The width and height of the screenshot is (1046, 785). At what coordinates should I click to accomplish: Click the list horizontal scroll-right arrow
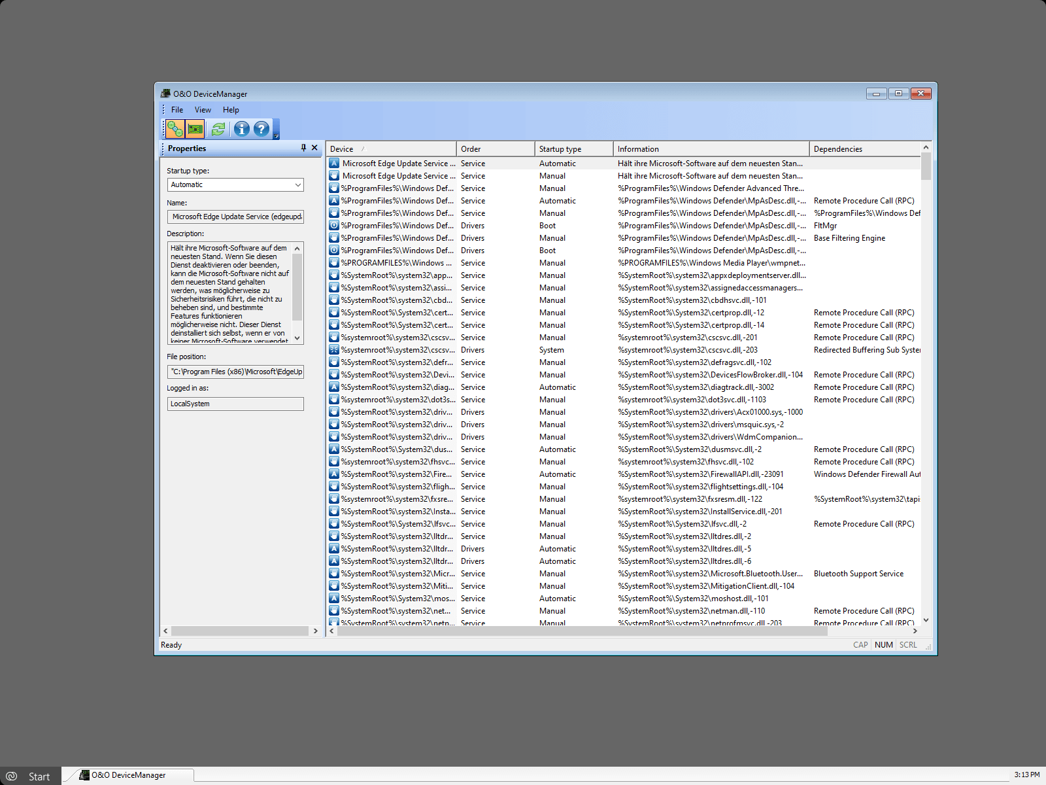915,631
